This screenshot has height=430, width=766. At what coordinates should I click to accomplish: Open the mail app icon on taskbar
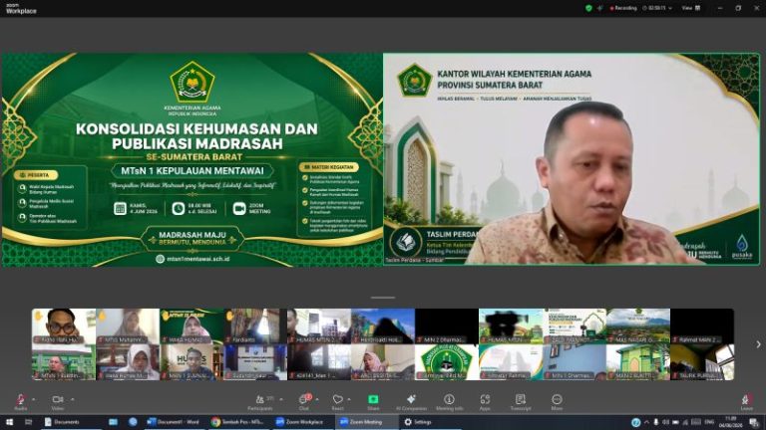pos(113,422)
